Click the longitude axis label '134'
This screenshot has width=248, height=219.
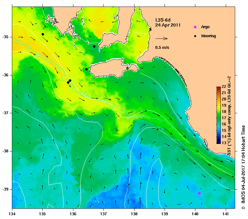(12, 214)
